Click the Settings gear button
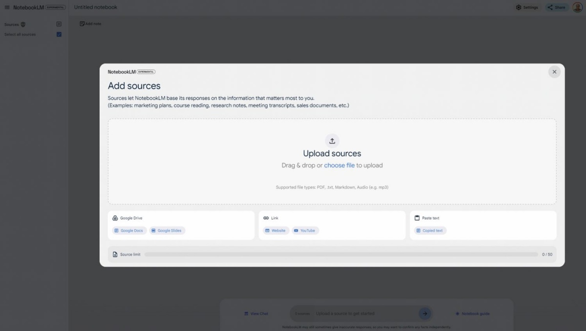This screenshot has height=331, width=586. [527, 7]
